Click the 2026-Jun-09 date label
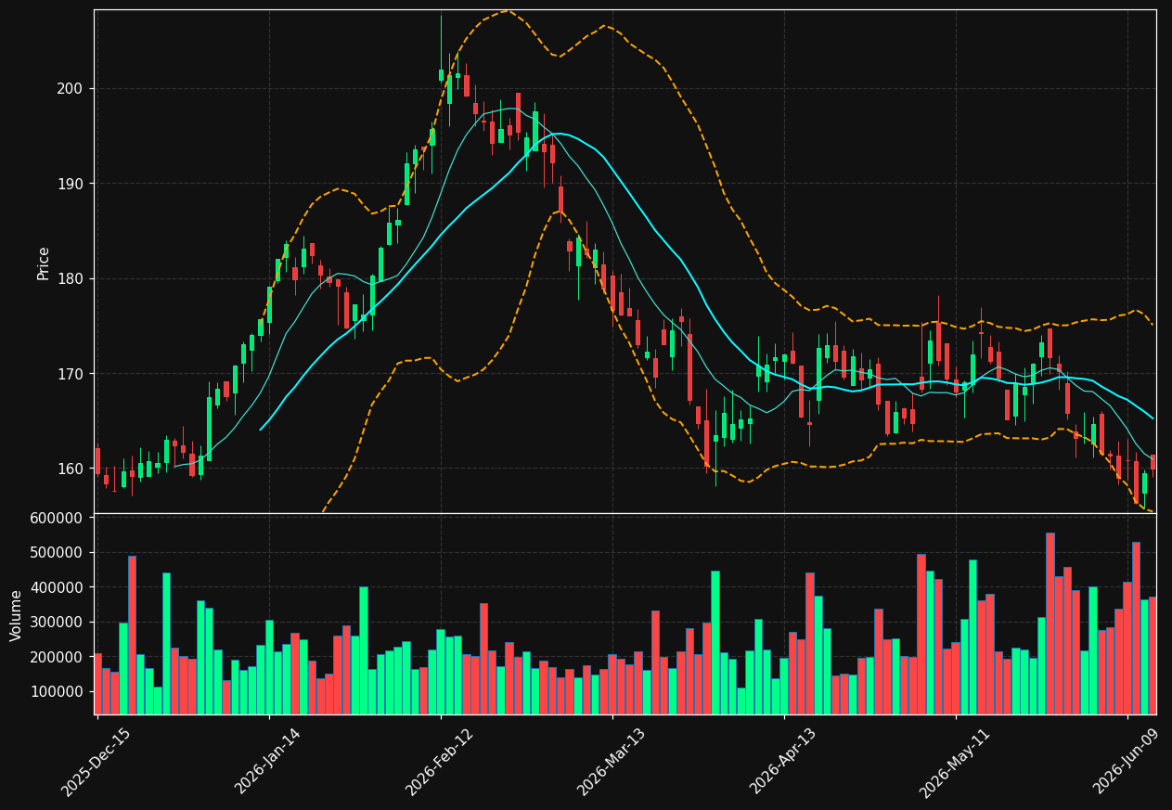This screenshot has height=810, width=1172. (x=1127, y=762)
